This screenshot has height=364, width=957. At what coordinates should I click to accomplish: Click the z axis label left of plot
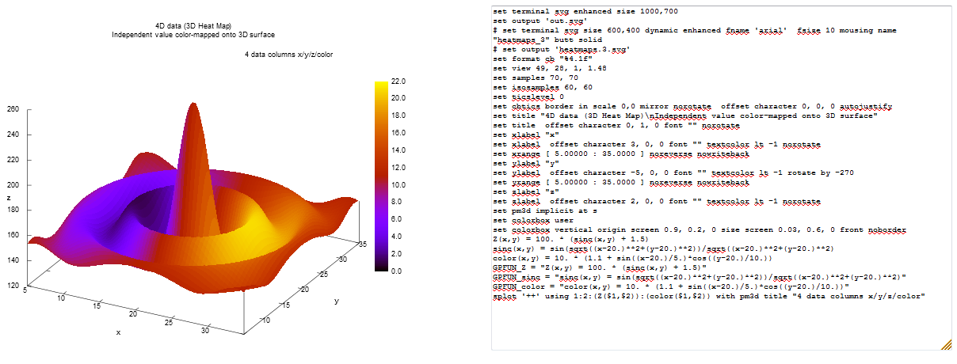click(10, 197)
